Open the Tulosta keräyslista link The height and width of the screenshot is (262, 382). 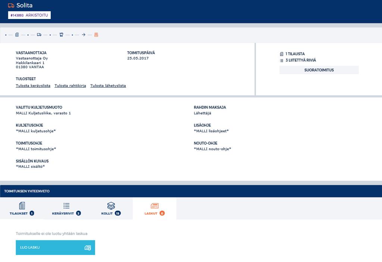33,86
